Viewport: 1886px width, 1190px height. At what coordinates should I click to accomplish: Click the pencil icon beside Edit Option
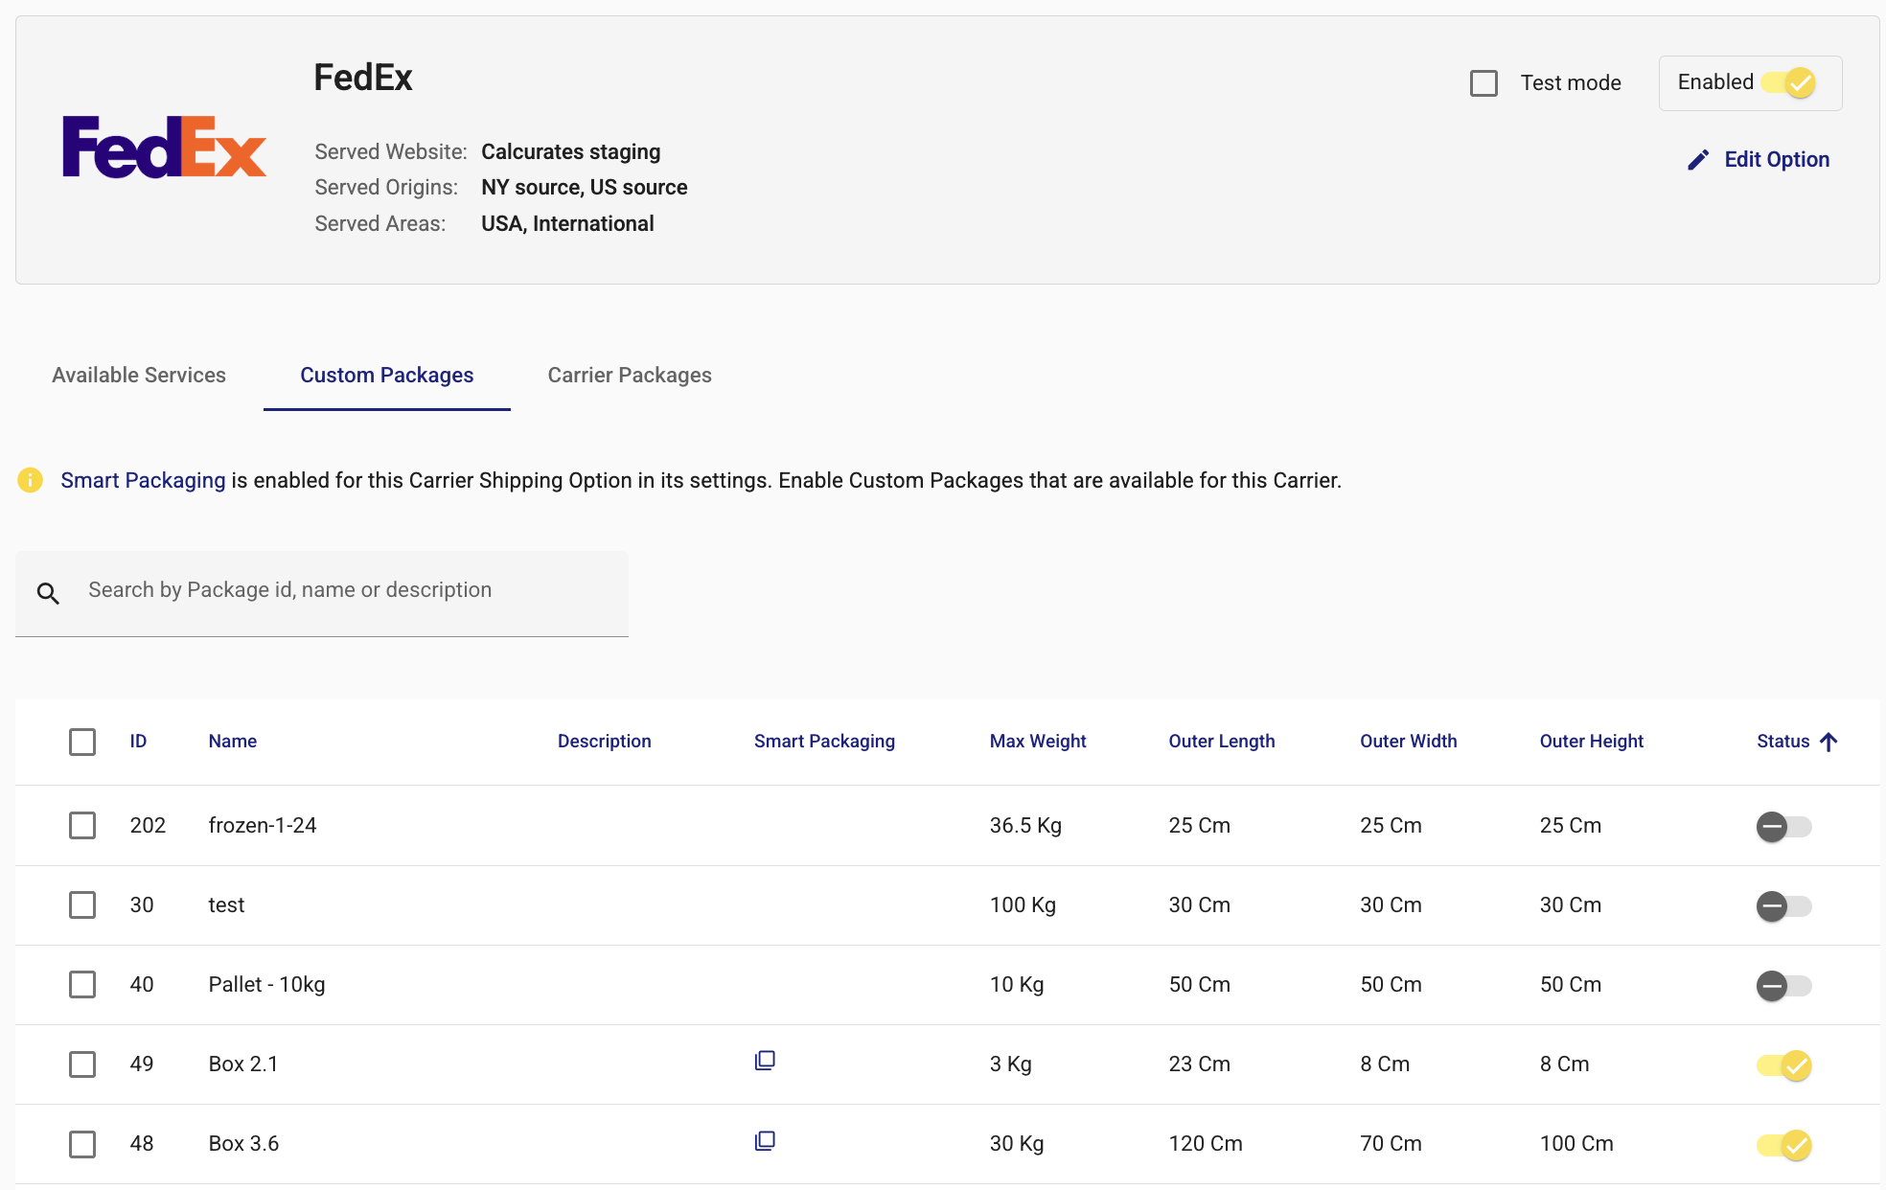click(1698, 160)
